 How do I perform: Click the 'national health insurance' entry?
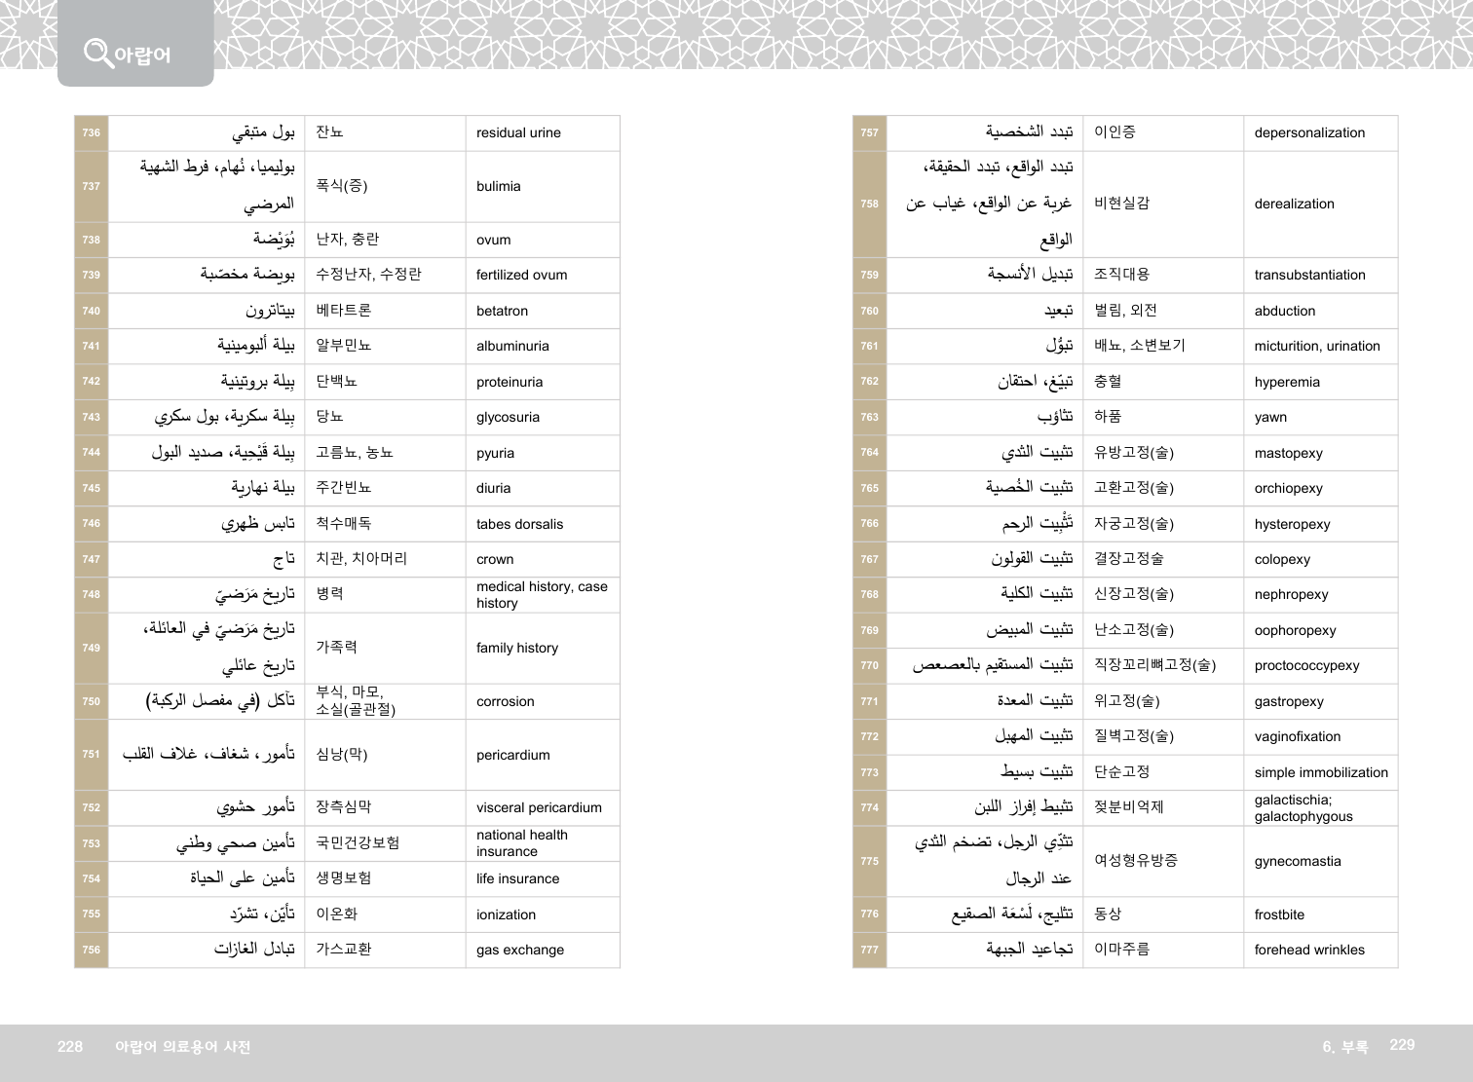[521, 843]
